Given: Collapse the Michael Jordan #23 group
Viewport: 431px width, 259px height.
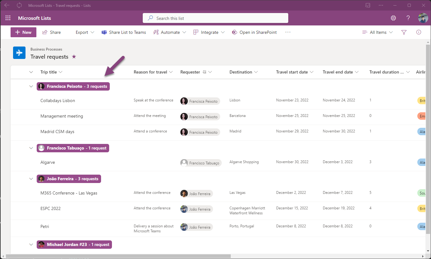Looking at the screenshot, I should click(x=31, y=245).
